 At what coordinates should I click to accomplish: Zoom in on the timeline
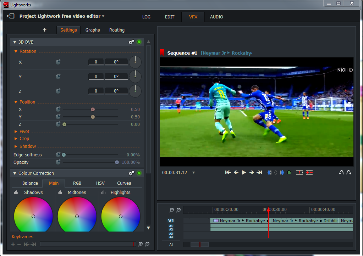(x=172, y=210)
